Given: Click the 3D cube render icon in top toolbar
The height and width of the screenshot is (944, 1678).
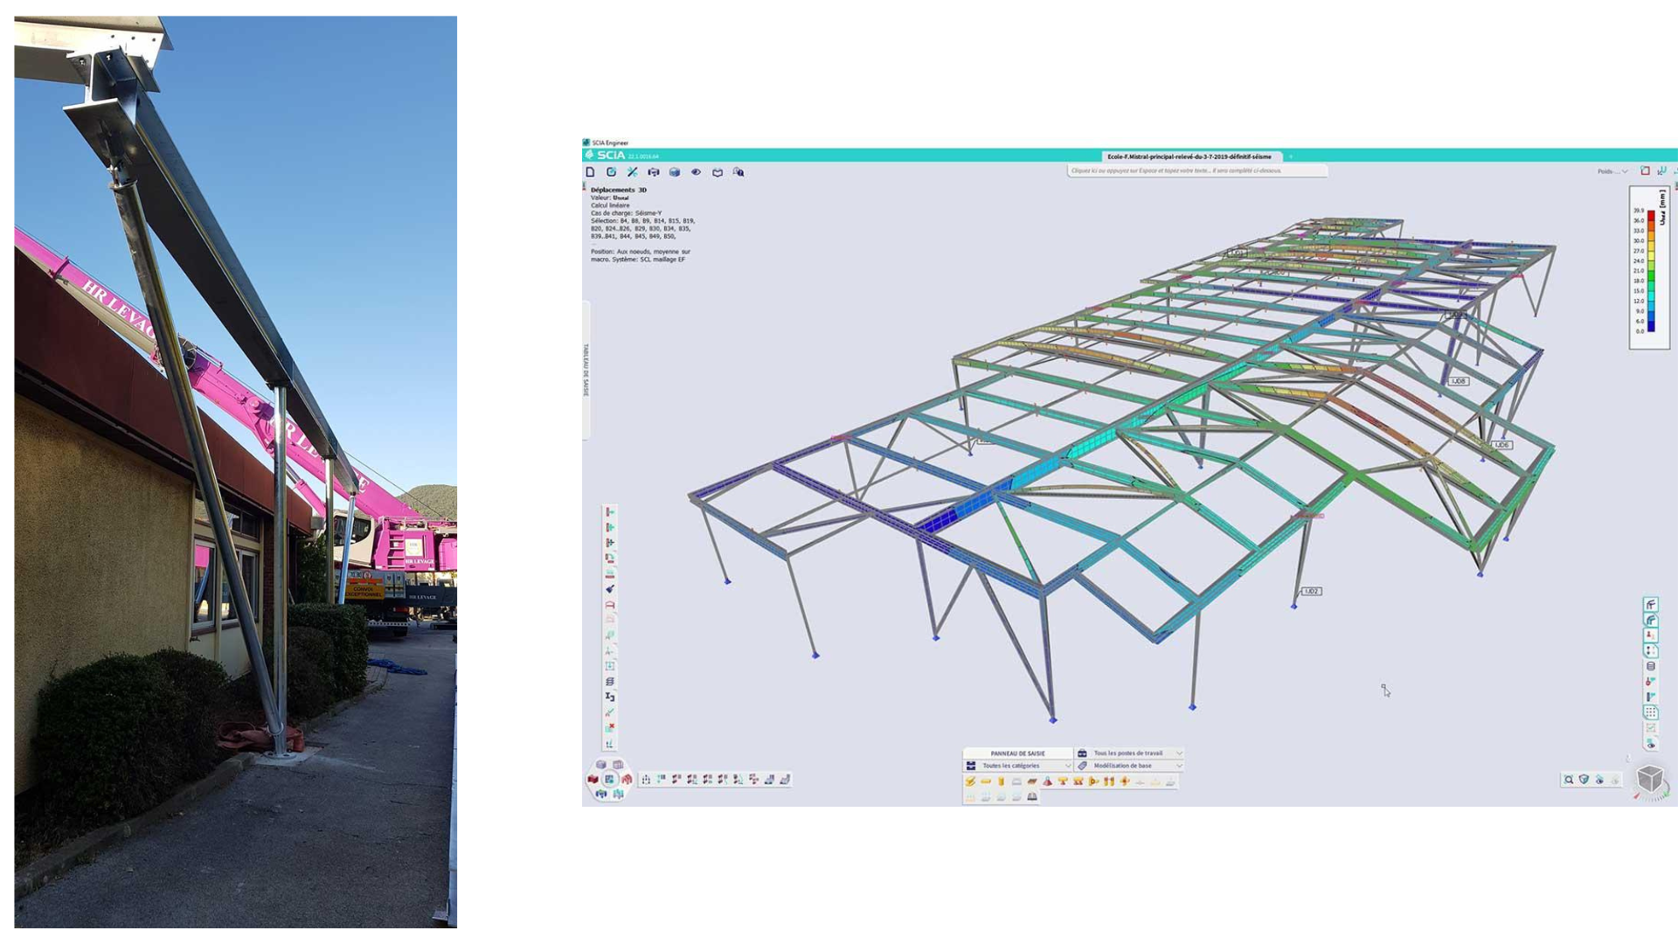Looking at the screenshot, I should [675, 172].
